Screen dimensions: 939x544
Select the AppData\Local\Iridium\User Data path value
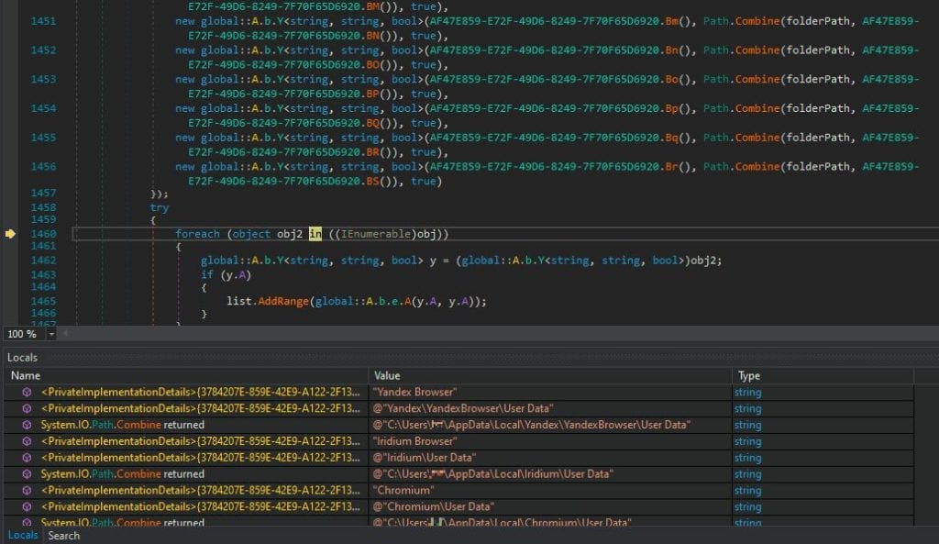[492, 474]
